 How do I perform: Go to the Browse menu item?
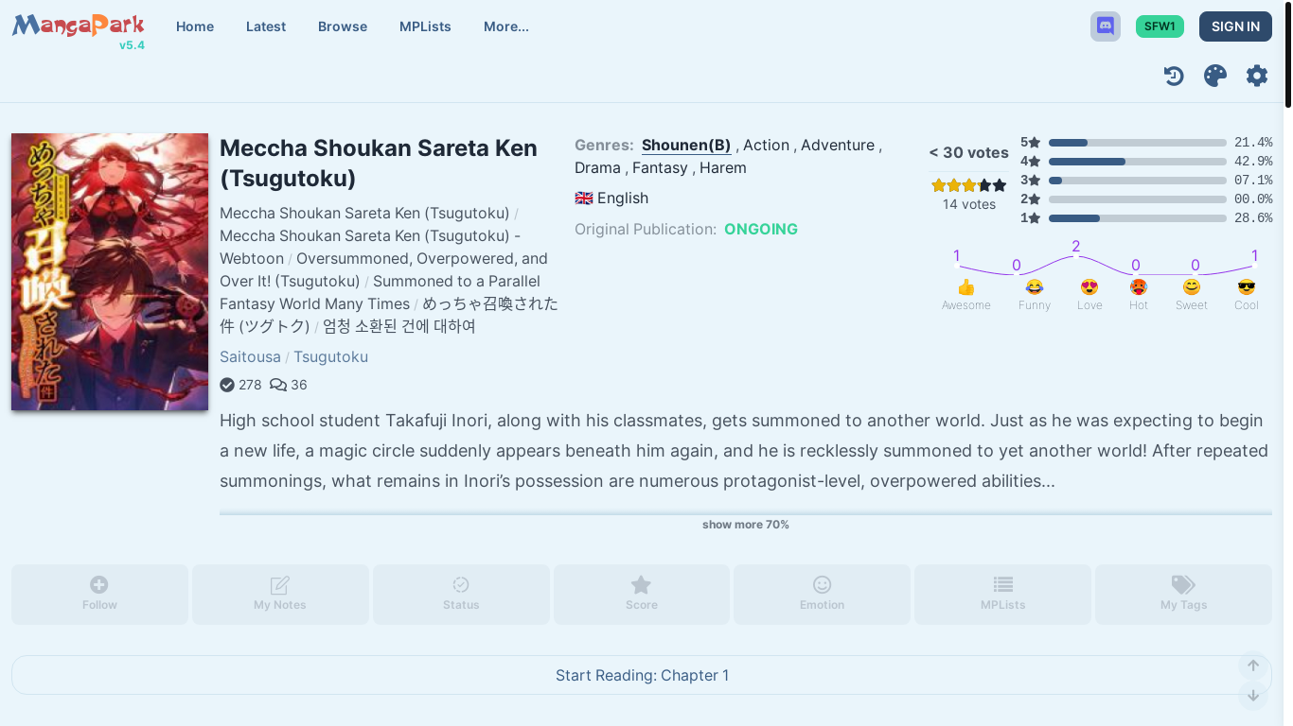343,26
